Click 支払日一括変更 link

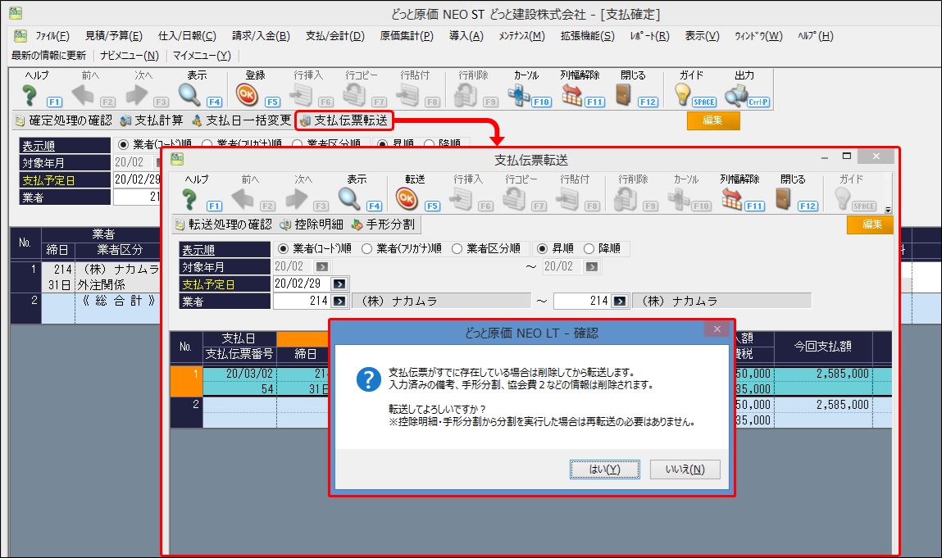pyautogui.click(x=242, y=120)
